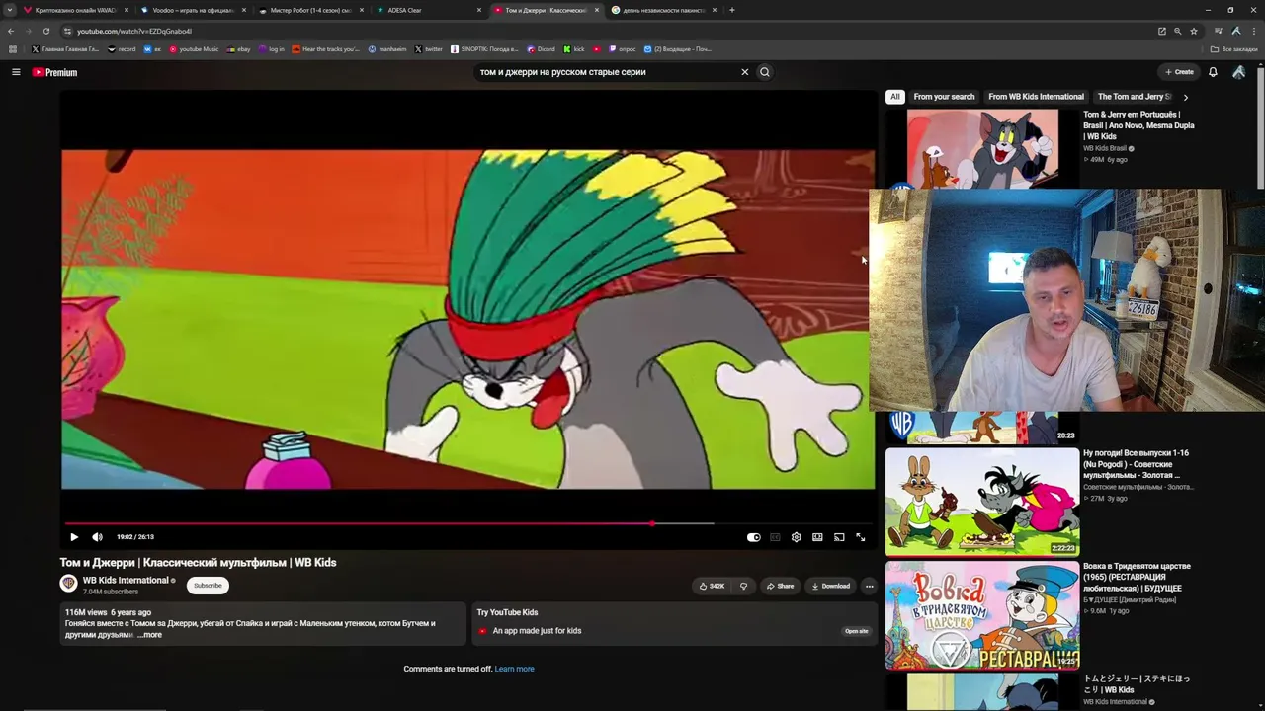Select the All filter chip
1265x711 pixels.
894,97
